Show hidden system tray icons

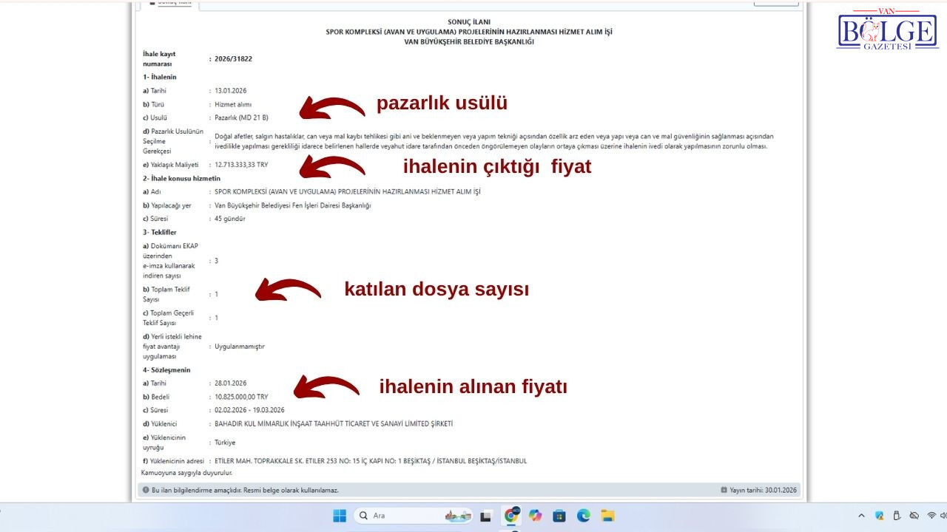(861, 516)
